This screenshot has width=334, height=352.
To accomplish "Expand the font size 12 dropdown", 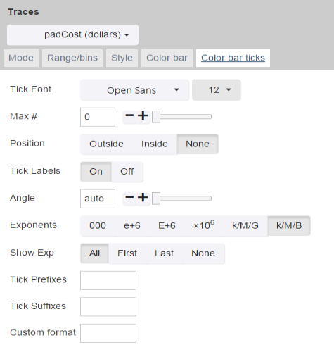I will (x=217, y=90).
